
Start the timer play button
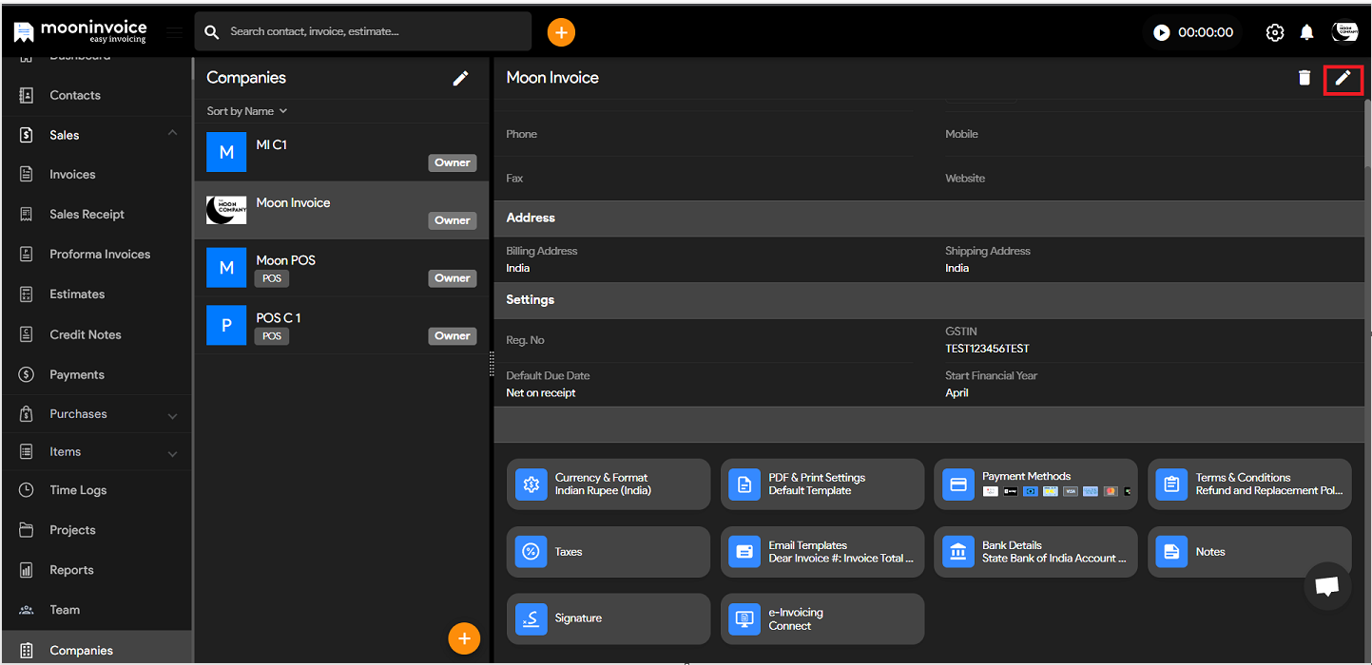[x=1161, y=32]
